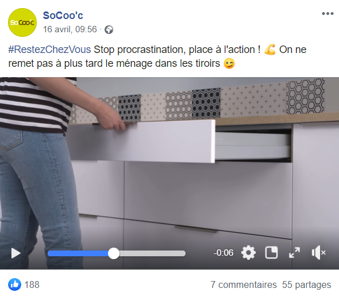Open picture-in-picture mini player
The width and height of the screenshot is (339, 296).
(271, 252)
